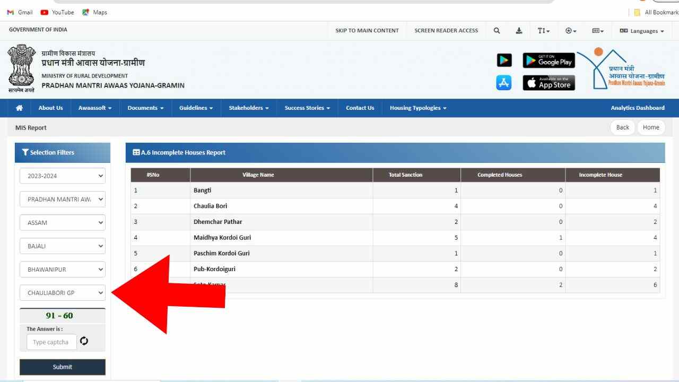Click the captcha expression 91 - 60
This screenshot has width=679, height=382.
click(x=59, y=316)
